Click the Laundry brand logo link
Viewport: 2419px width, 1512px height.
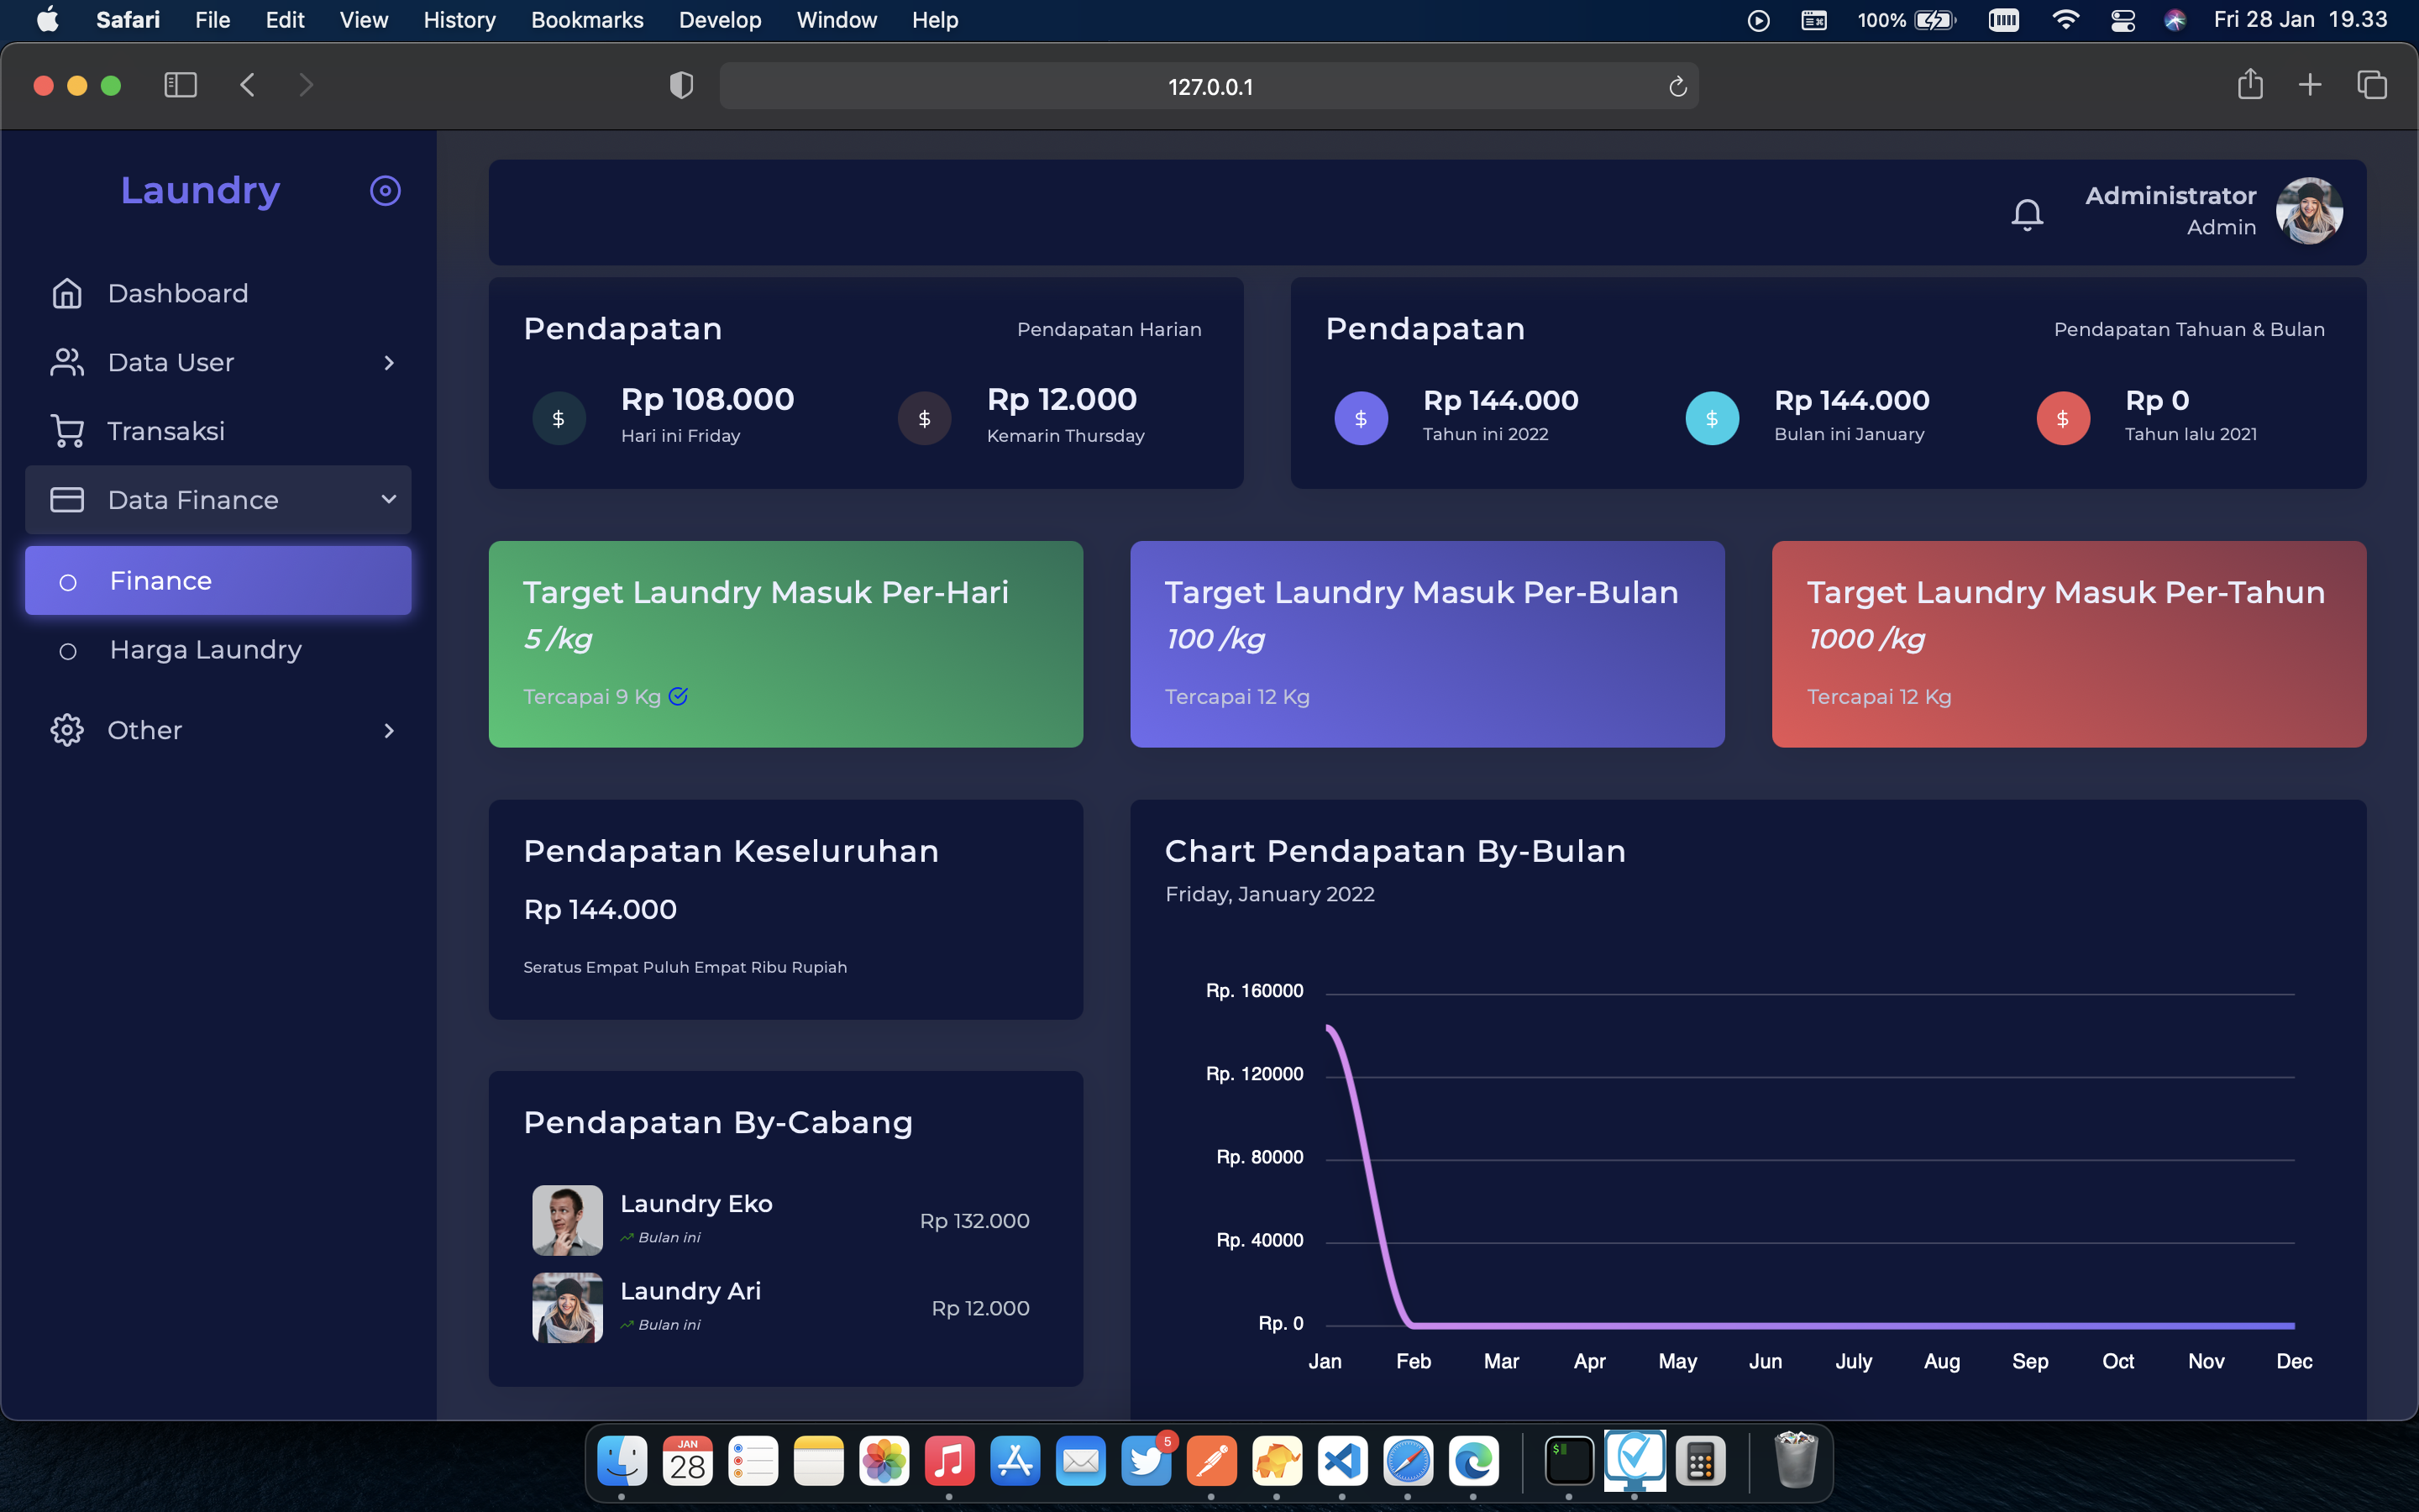[x=200, y=190]
